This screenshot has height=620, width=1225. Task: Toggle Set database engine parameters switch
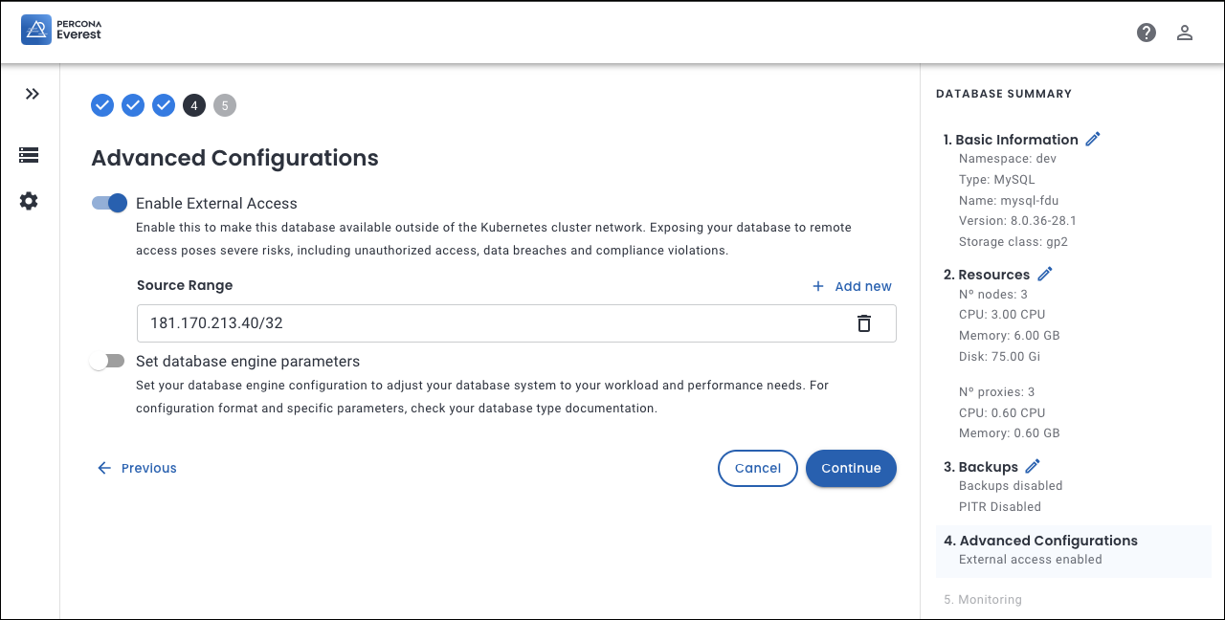click(107, 361)
